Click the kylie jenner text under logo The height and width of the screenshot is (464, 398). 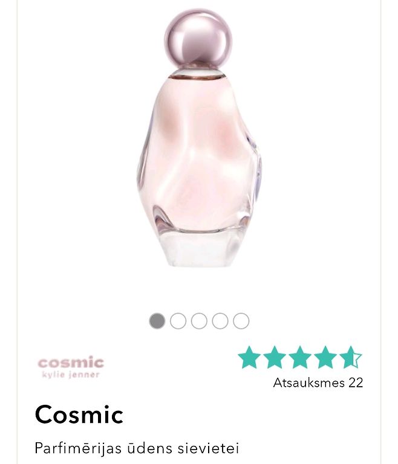click(x=71, y=375)
